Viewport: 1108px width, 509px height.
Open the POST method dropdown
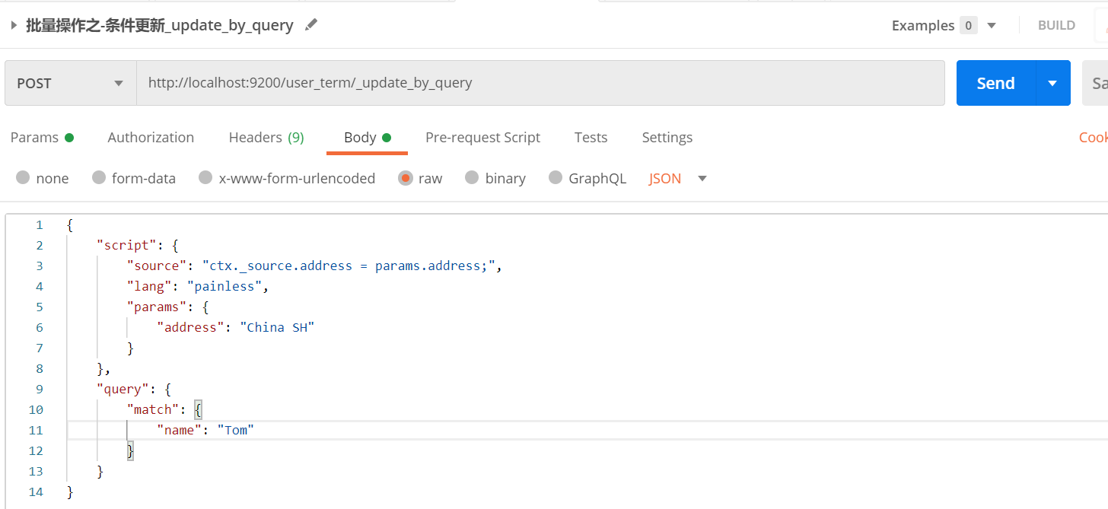[x=71, y=83]
